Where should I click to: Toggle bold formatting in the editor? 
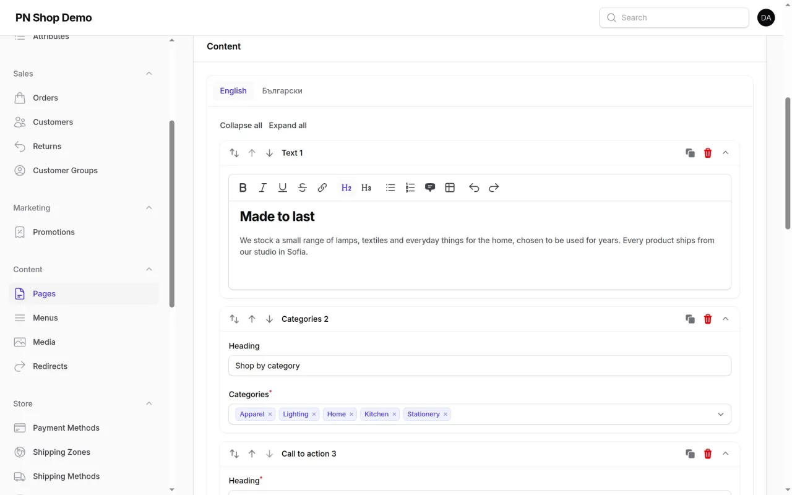[x=243, y=187]
